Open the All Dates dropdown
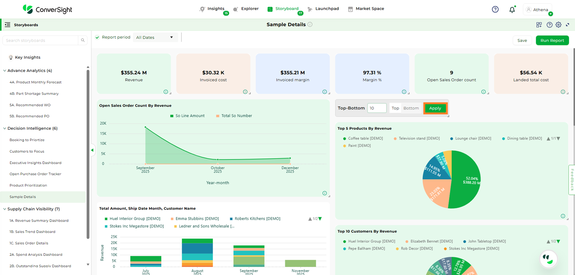Screen dimensions: 575x275 155,37
